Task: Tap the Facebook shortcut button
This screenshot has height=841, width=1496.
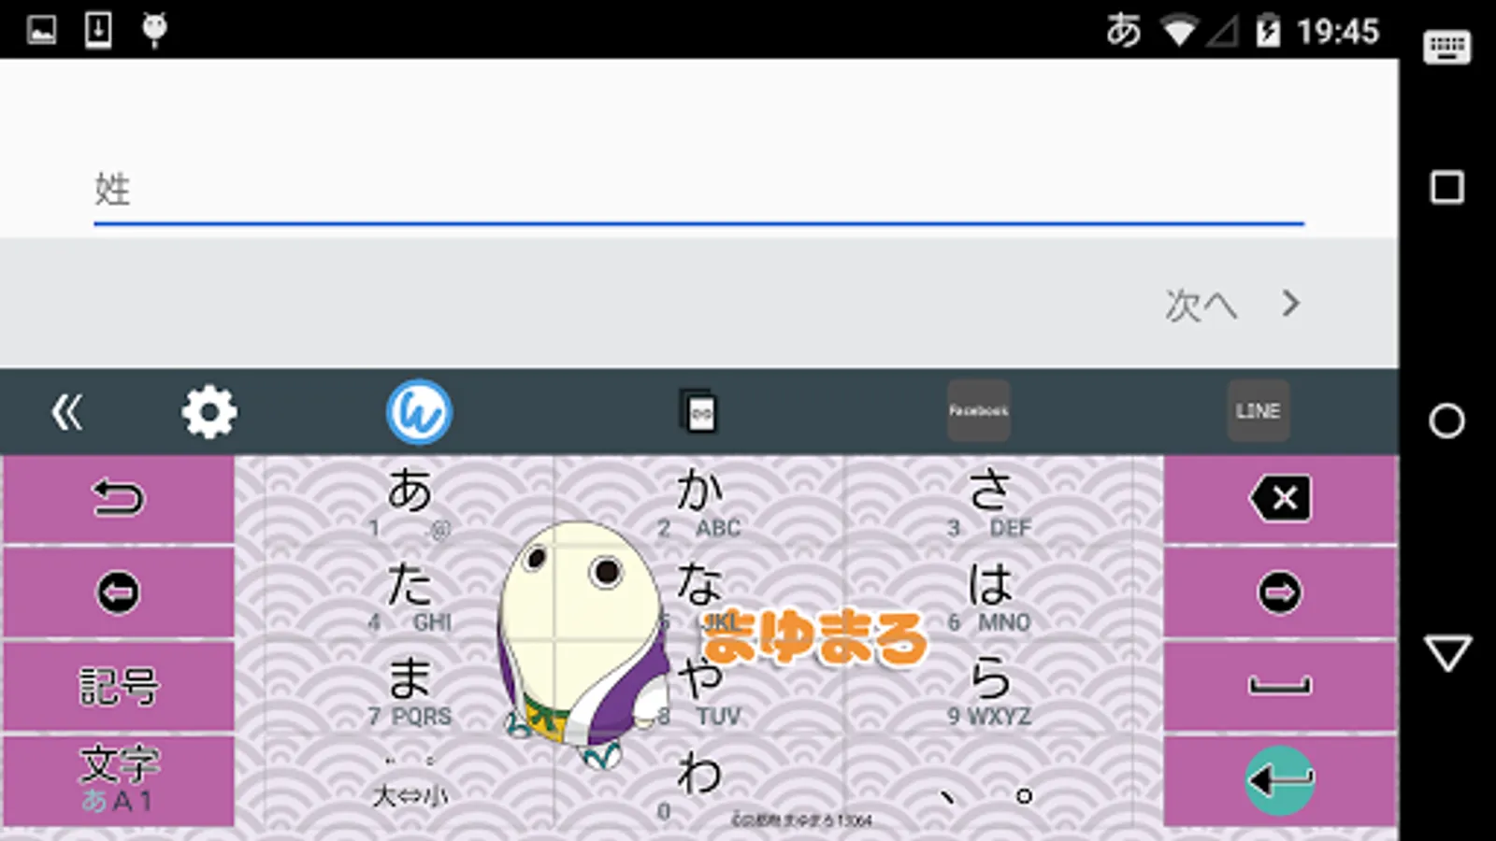Action: (979, 411)
